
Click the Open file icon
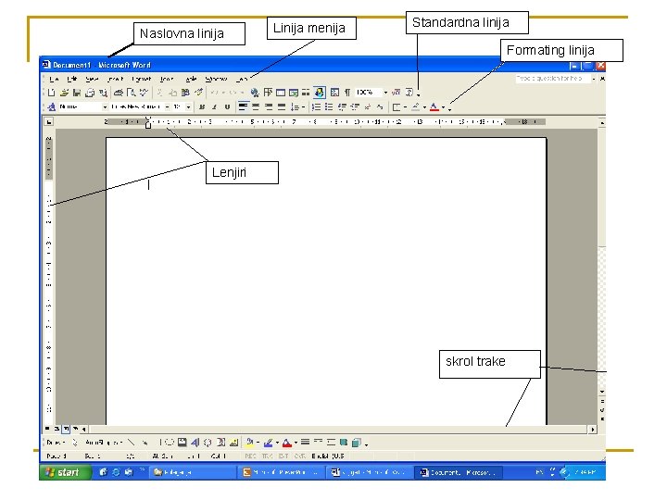pyautogui.click(x=64, y=93)
